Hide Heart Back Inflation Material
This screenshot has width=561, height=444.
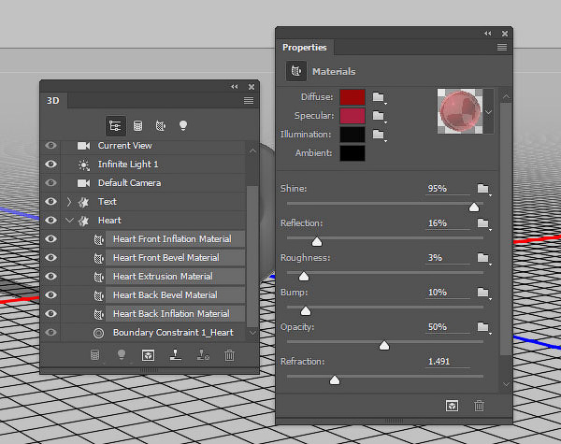tap(50, 313)
